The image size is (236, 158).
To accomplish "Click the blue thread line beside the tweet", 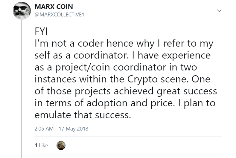I will coord(21,90).
